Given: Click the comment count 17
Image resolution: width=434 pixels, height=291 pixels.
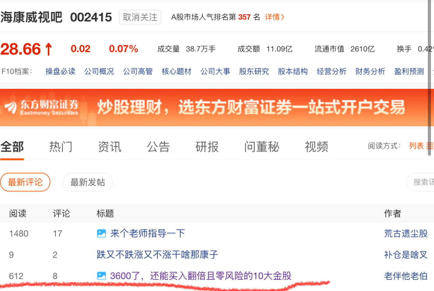Looking at the screenshot, I should [x=58, y=234].
